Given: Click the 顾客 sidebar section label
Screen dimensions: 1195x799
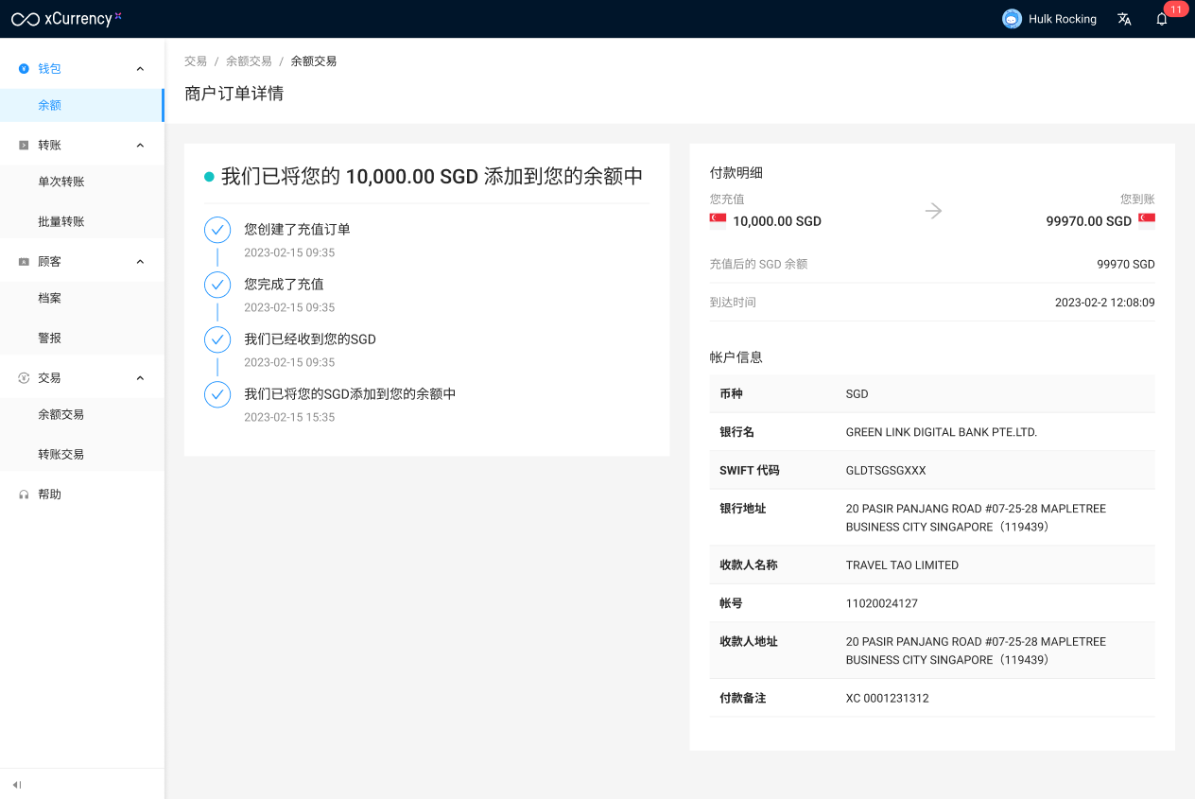Looking at the screenshot, I should pos(49,261).
